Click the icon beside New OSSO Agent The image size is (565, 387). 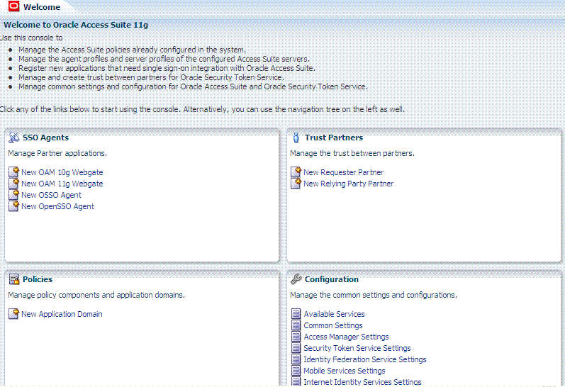click(x=13, y=195)
